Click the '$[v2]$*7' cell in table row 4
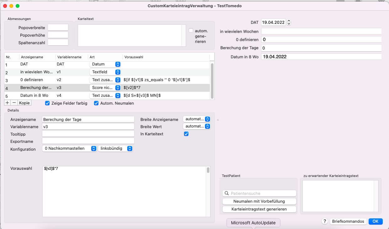 click(132, 88)
